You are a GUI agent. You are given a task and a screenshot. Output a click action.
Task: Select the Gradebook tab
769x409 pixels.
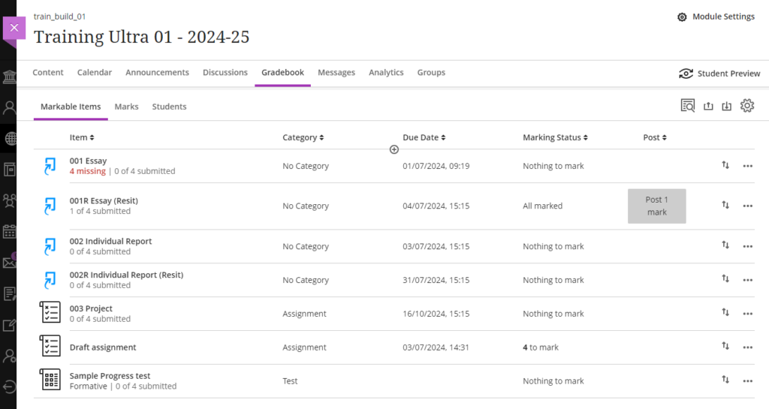(282, 73)
